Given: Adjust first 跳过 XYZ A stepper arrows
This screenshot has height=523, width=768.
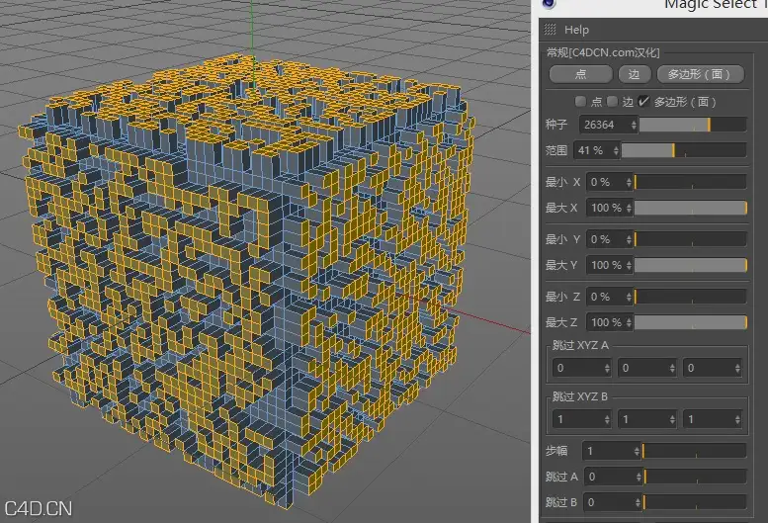Looking at the screenshot, I should pyautogui.click(x=607, y=368).
